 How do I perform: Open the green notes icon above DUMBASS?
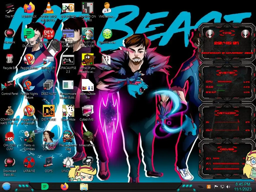pyautogui.click(x=29, y=34)
